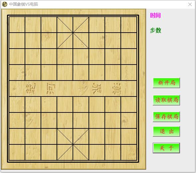The height and width of the screenshot is (173, 196).
Task: Click the Chinese chess app icon in title bar
Action: [x=5, y=4]
